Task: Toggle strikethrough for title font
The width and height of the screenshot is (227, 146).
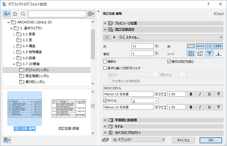Action: 219,107
